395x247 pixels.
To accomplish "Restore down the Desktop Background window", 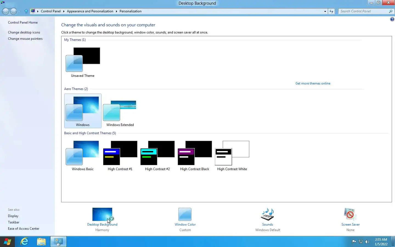I will (x=379, y=3).
